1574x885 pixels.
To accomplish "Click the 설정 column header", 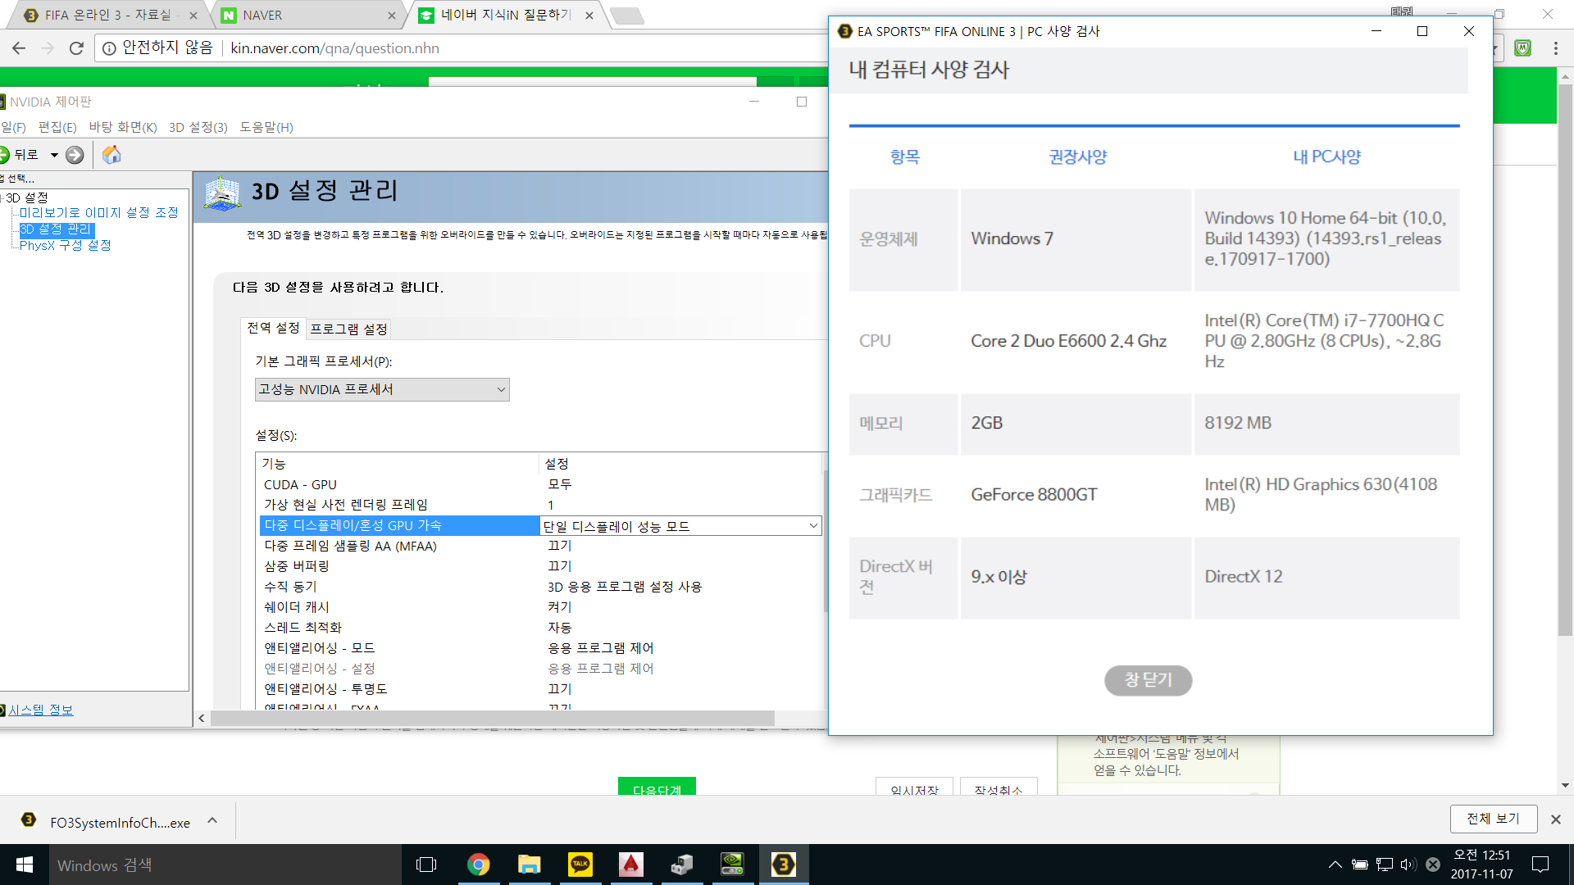I will [680, 464].
